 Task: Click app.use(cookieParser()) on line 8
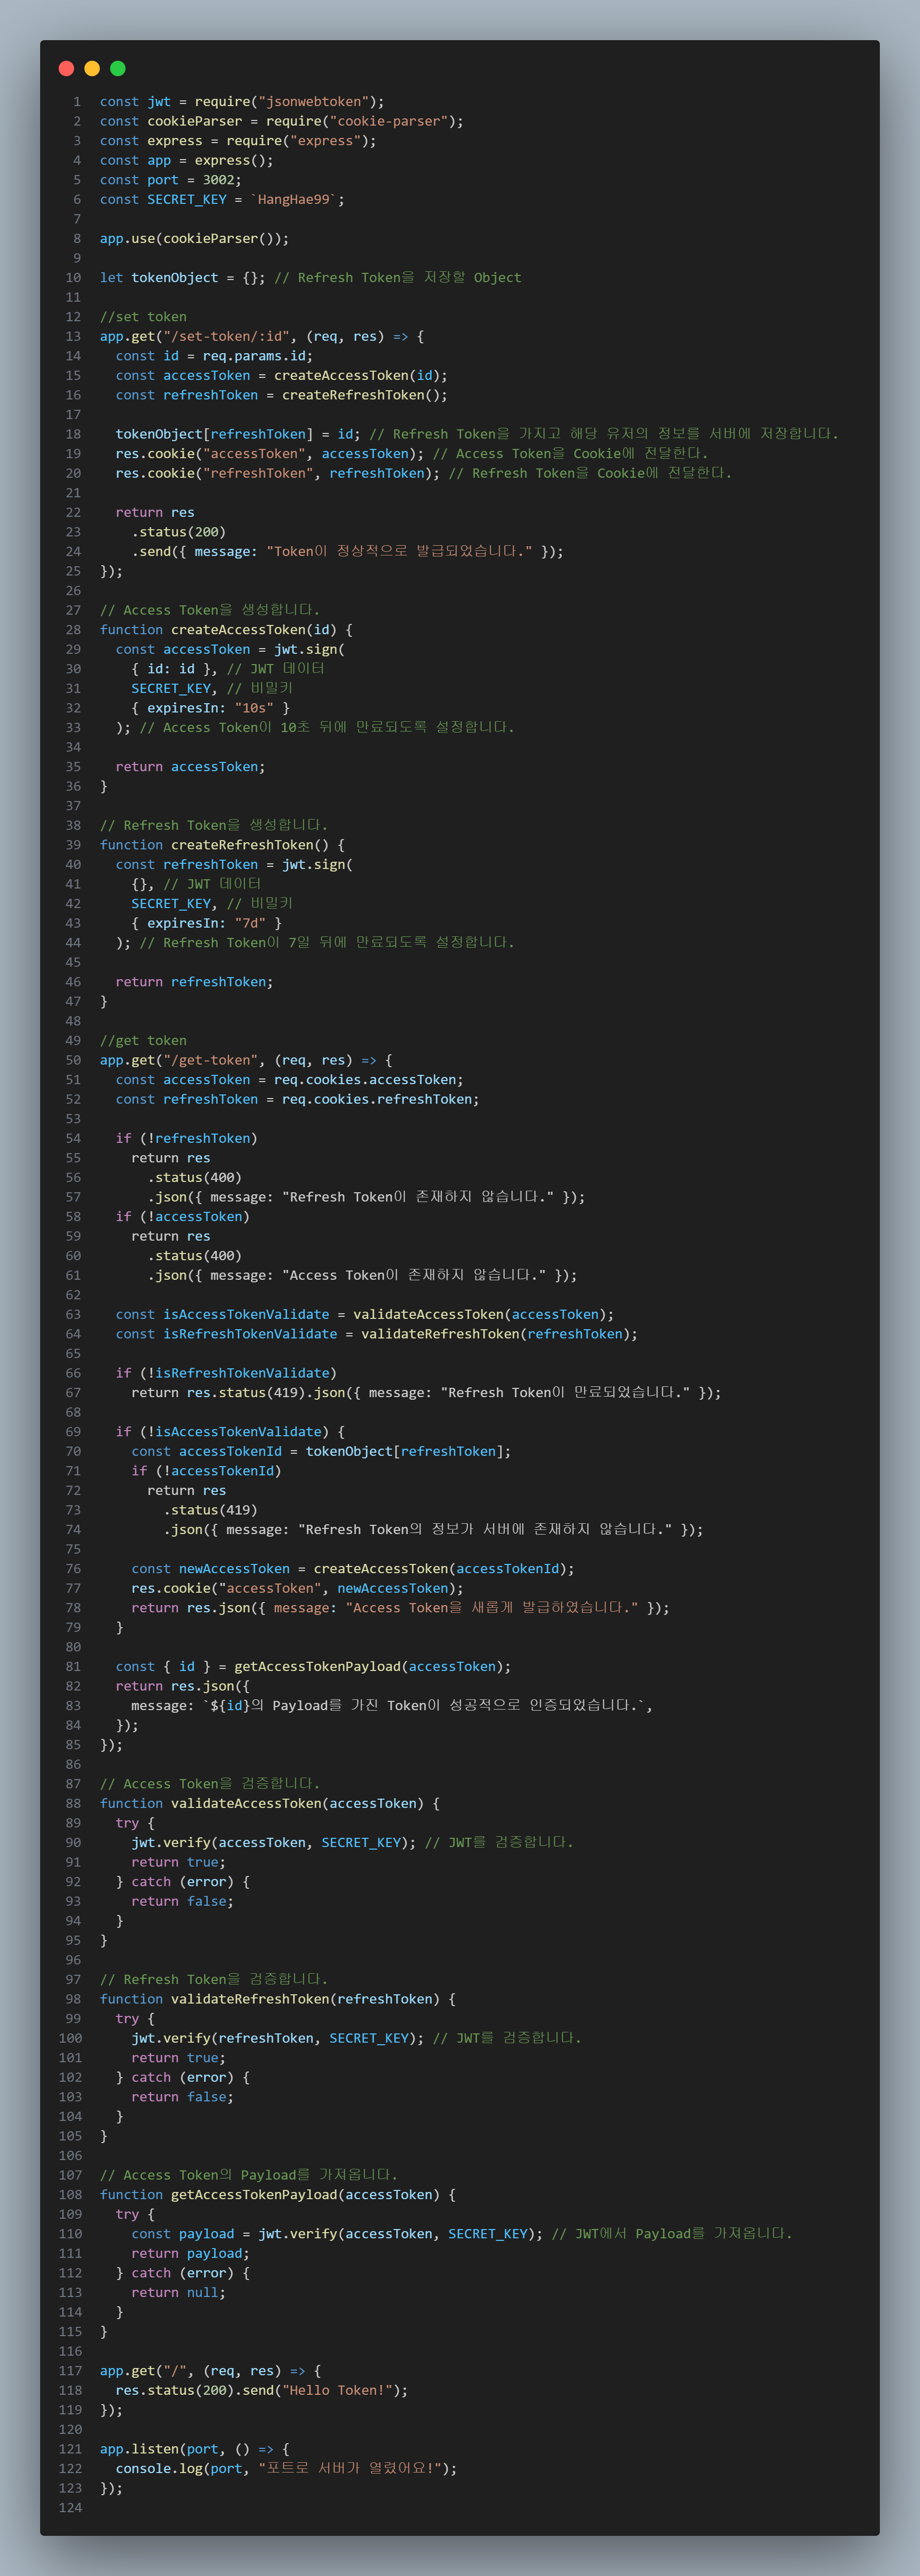pyautogui.click(x=194, y=239)
